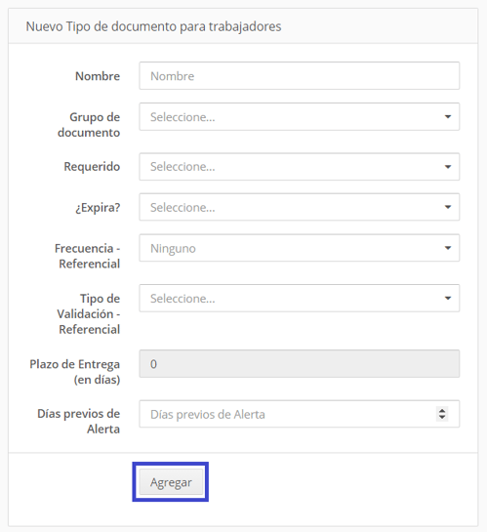Screen dimensions: 487x532
Task: Click the Frecuencia - Referencial label
Action: coord(88,256)
